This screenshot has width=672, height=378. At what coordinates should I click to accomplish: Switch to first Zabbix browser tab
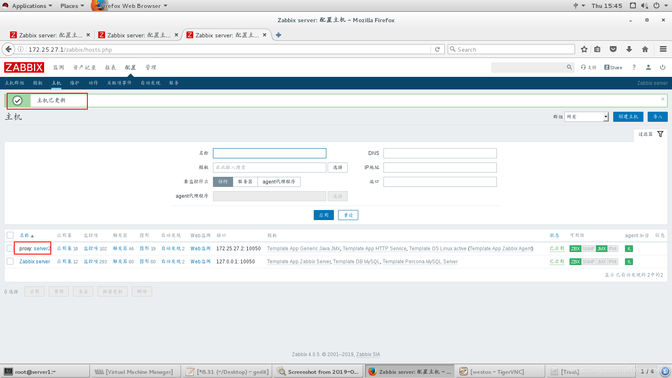click(50, 35)
